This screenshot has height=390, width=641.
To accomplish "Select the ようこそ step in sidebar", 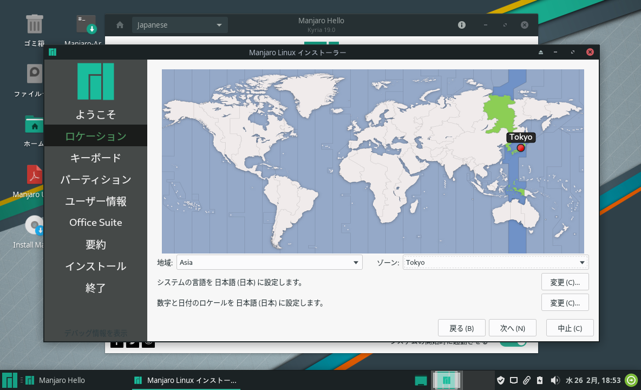I will pos(96,114).
